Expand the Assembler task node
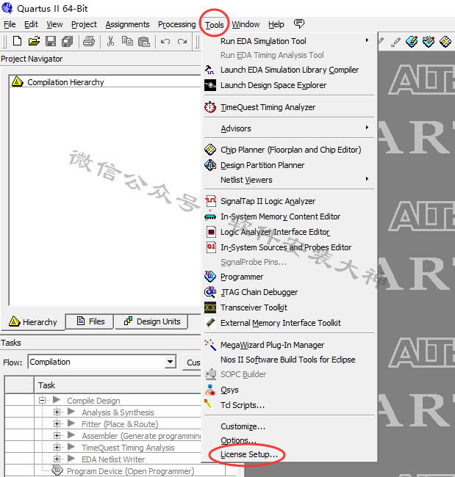Viewport: 455px width, 477px height. [x=57, y=435]
